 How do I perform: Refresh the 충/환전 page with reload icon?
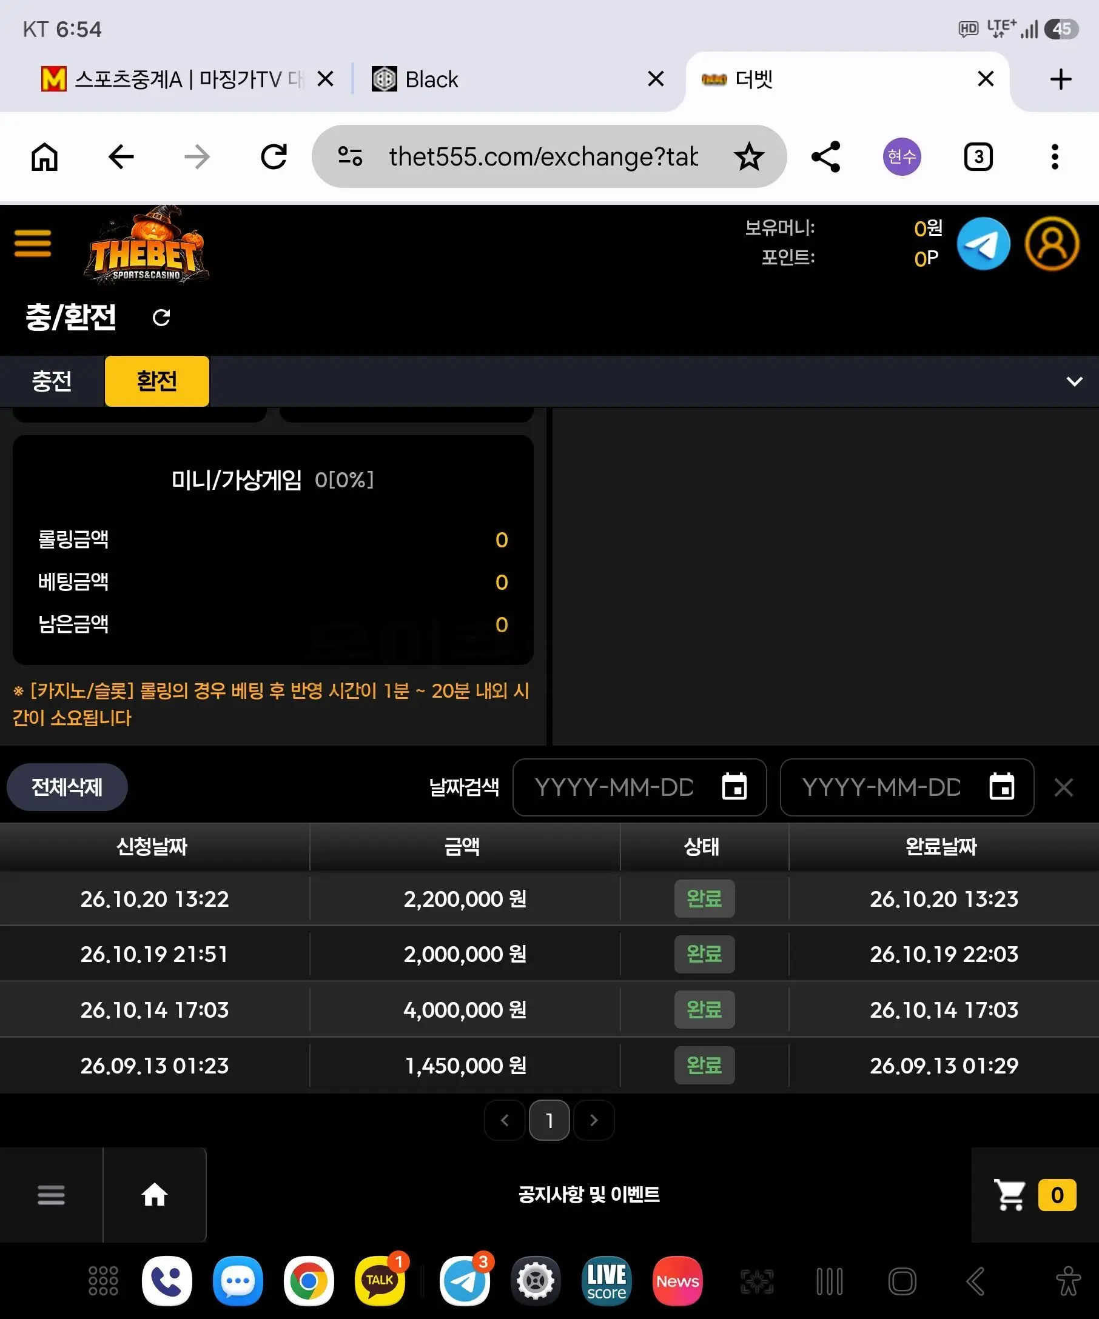tap(161, 318)
